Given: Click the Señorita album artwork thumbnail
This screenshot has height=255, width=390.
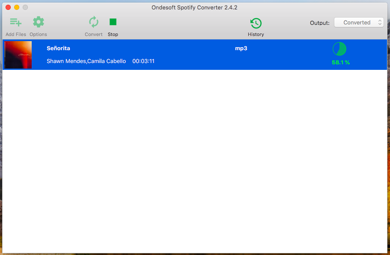Looking at the screenshot, I should [x=18, y=55].
